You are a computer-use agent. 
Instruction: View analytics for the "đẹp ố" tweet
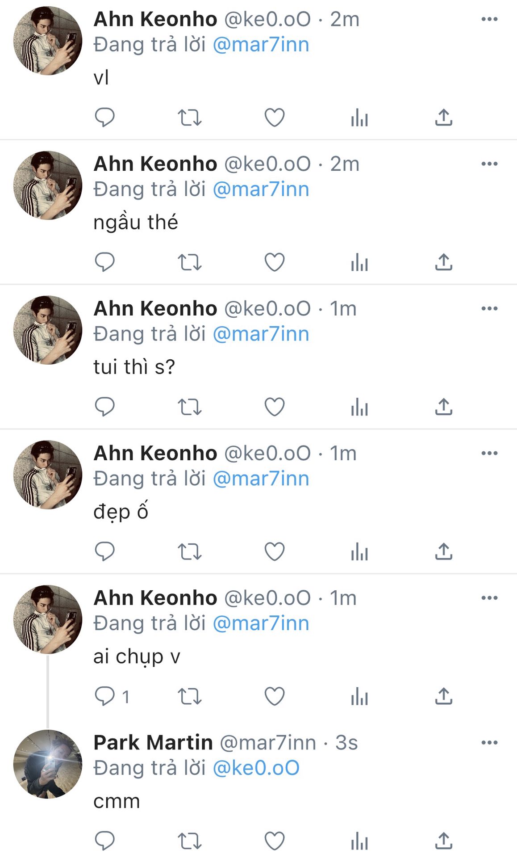(359, 552)
